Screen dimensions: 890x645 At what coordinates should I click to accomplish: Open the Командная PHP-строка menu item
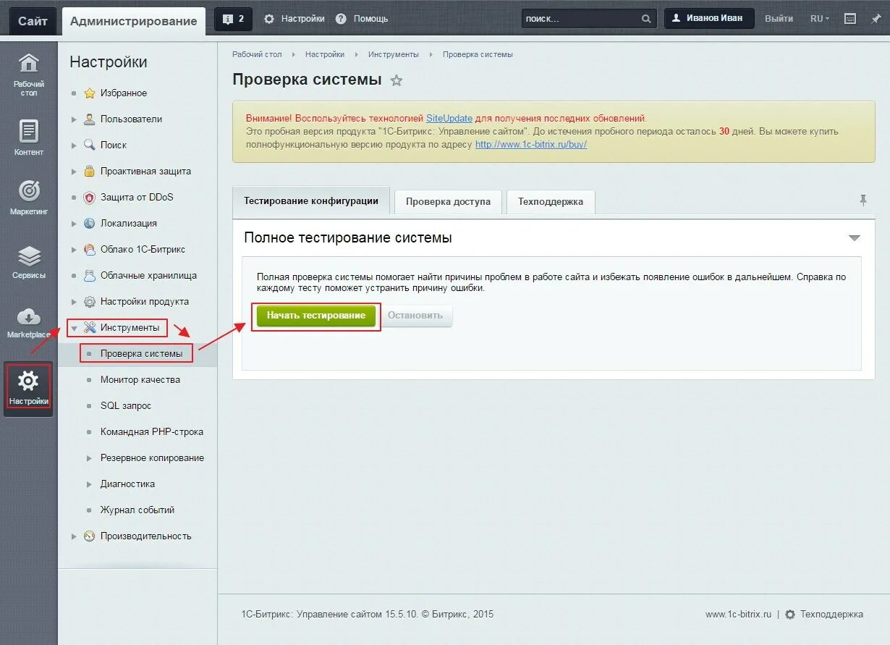pos(152,431)
